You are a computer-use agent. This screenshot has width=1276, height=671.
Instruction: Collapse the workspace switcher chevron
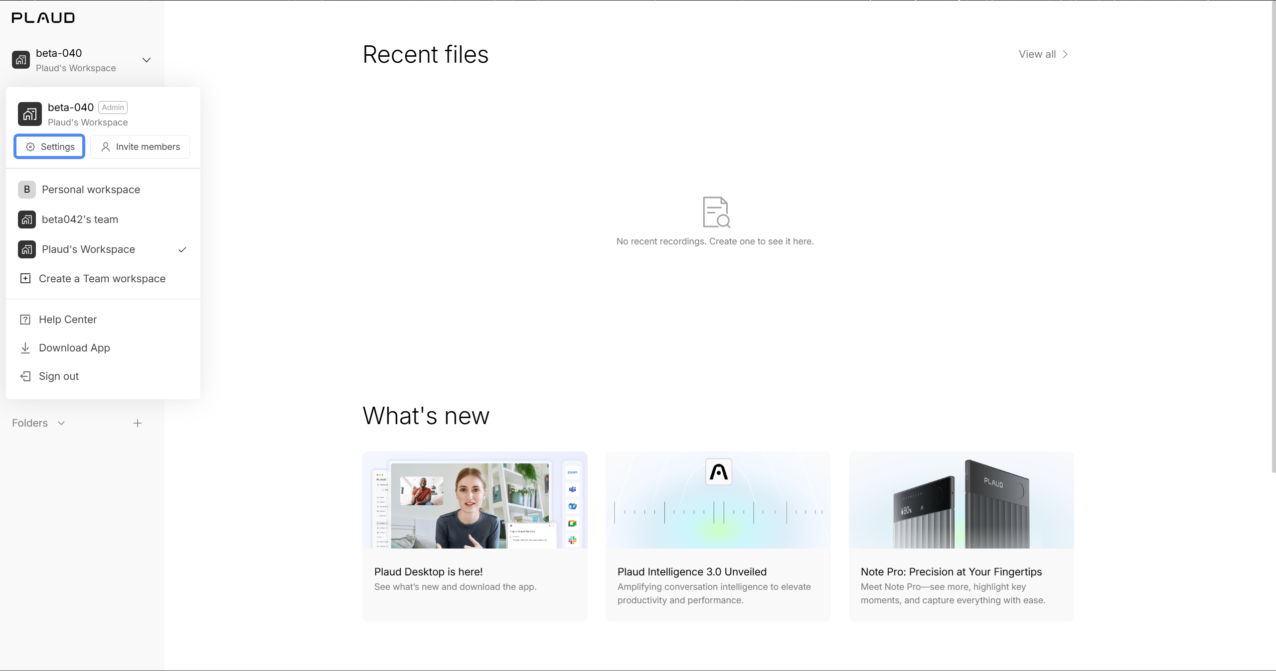(x=147, y=60)
